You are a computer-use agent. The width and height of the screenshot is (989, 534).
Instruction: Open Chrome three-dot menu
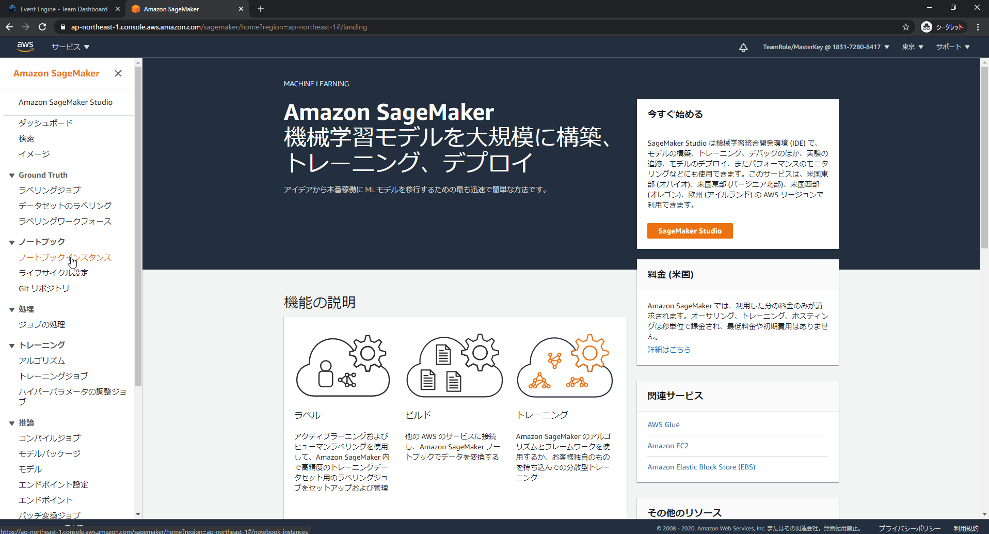(978, 27)
